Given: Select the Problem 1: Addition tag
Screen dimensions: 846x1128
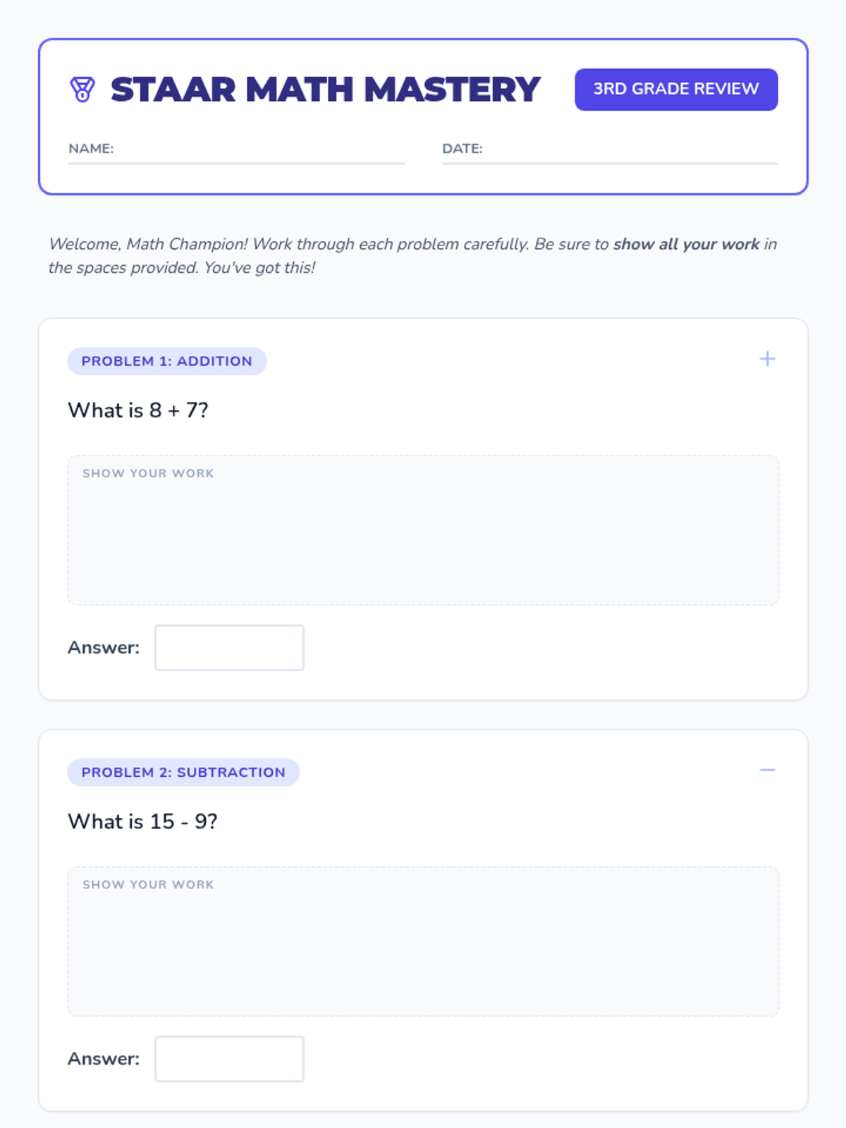Looking at the screenshot, I should [166, 361].
